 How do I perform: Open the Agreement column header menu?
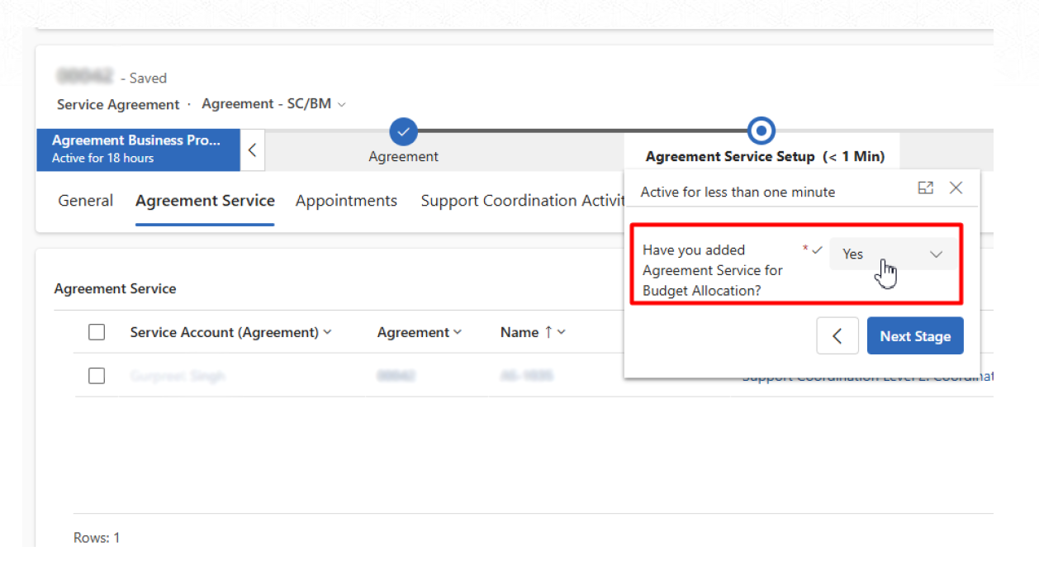[419, 332]
